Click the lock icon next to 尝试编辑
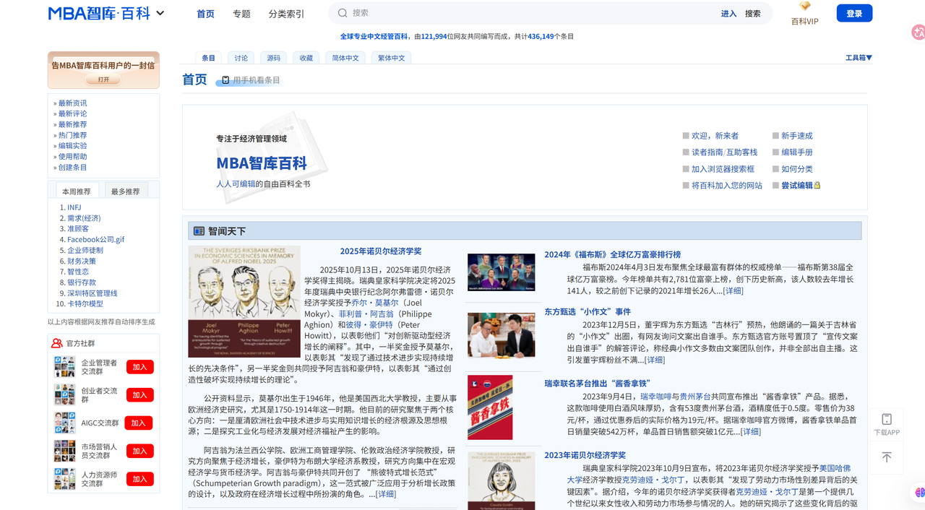Viewport: 925px width, 510px height. pyautogui.click(x=817, y=186)
